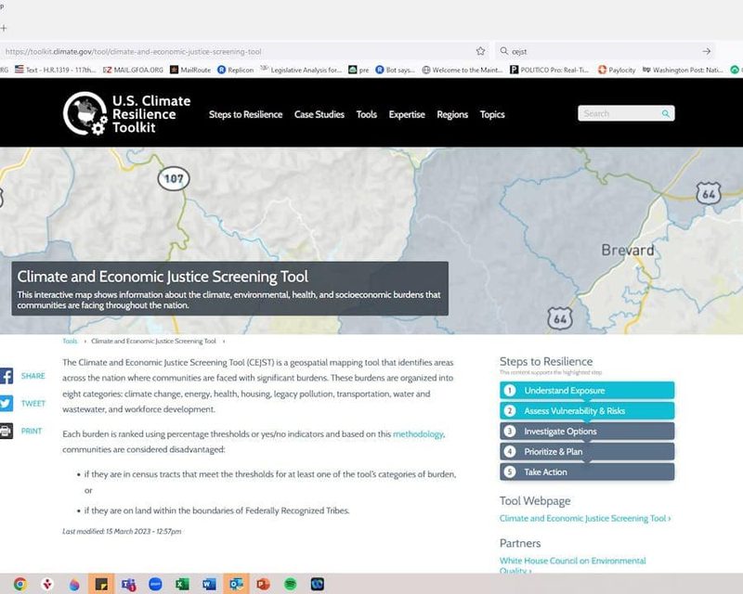Image resolution: width=743 pixels, height=594 pixels.
Task: Open the red dotted app icon in taskbar
Action: click(47, 584)
